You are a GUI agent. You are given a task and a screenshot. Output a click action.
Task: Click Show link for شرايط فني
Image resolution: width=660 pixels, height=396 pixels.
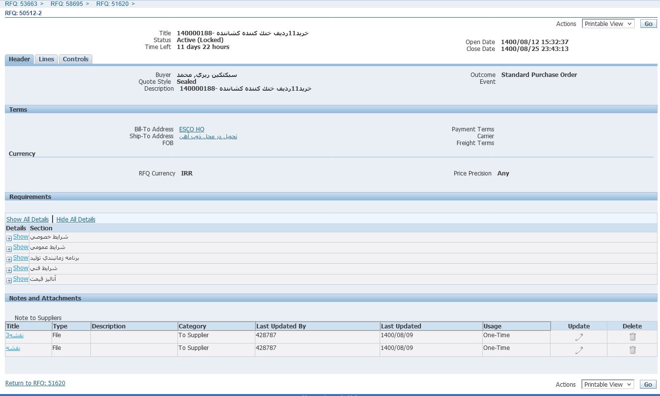coord(21,268)
